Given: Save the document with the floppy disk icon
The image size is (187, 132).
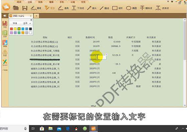Looking at the screenshot, I should click(25, 8).
